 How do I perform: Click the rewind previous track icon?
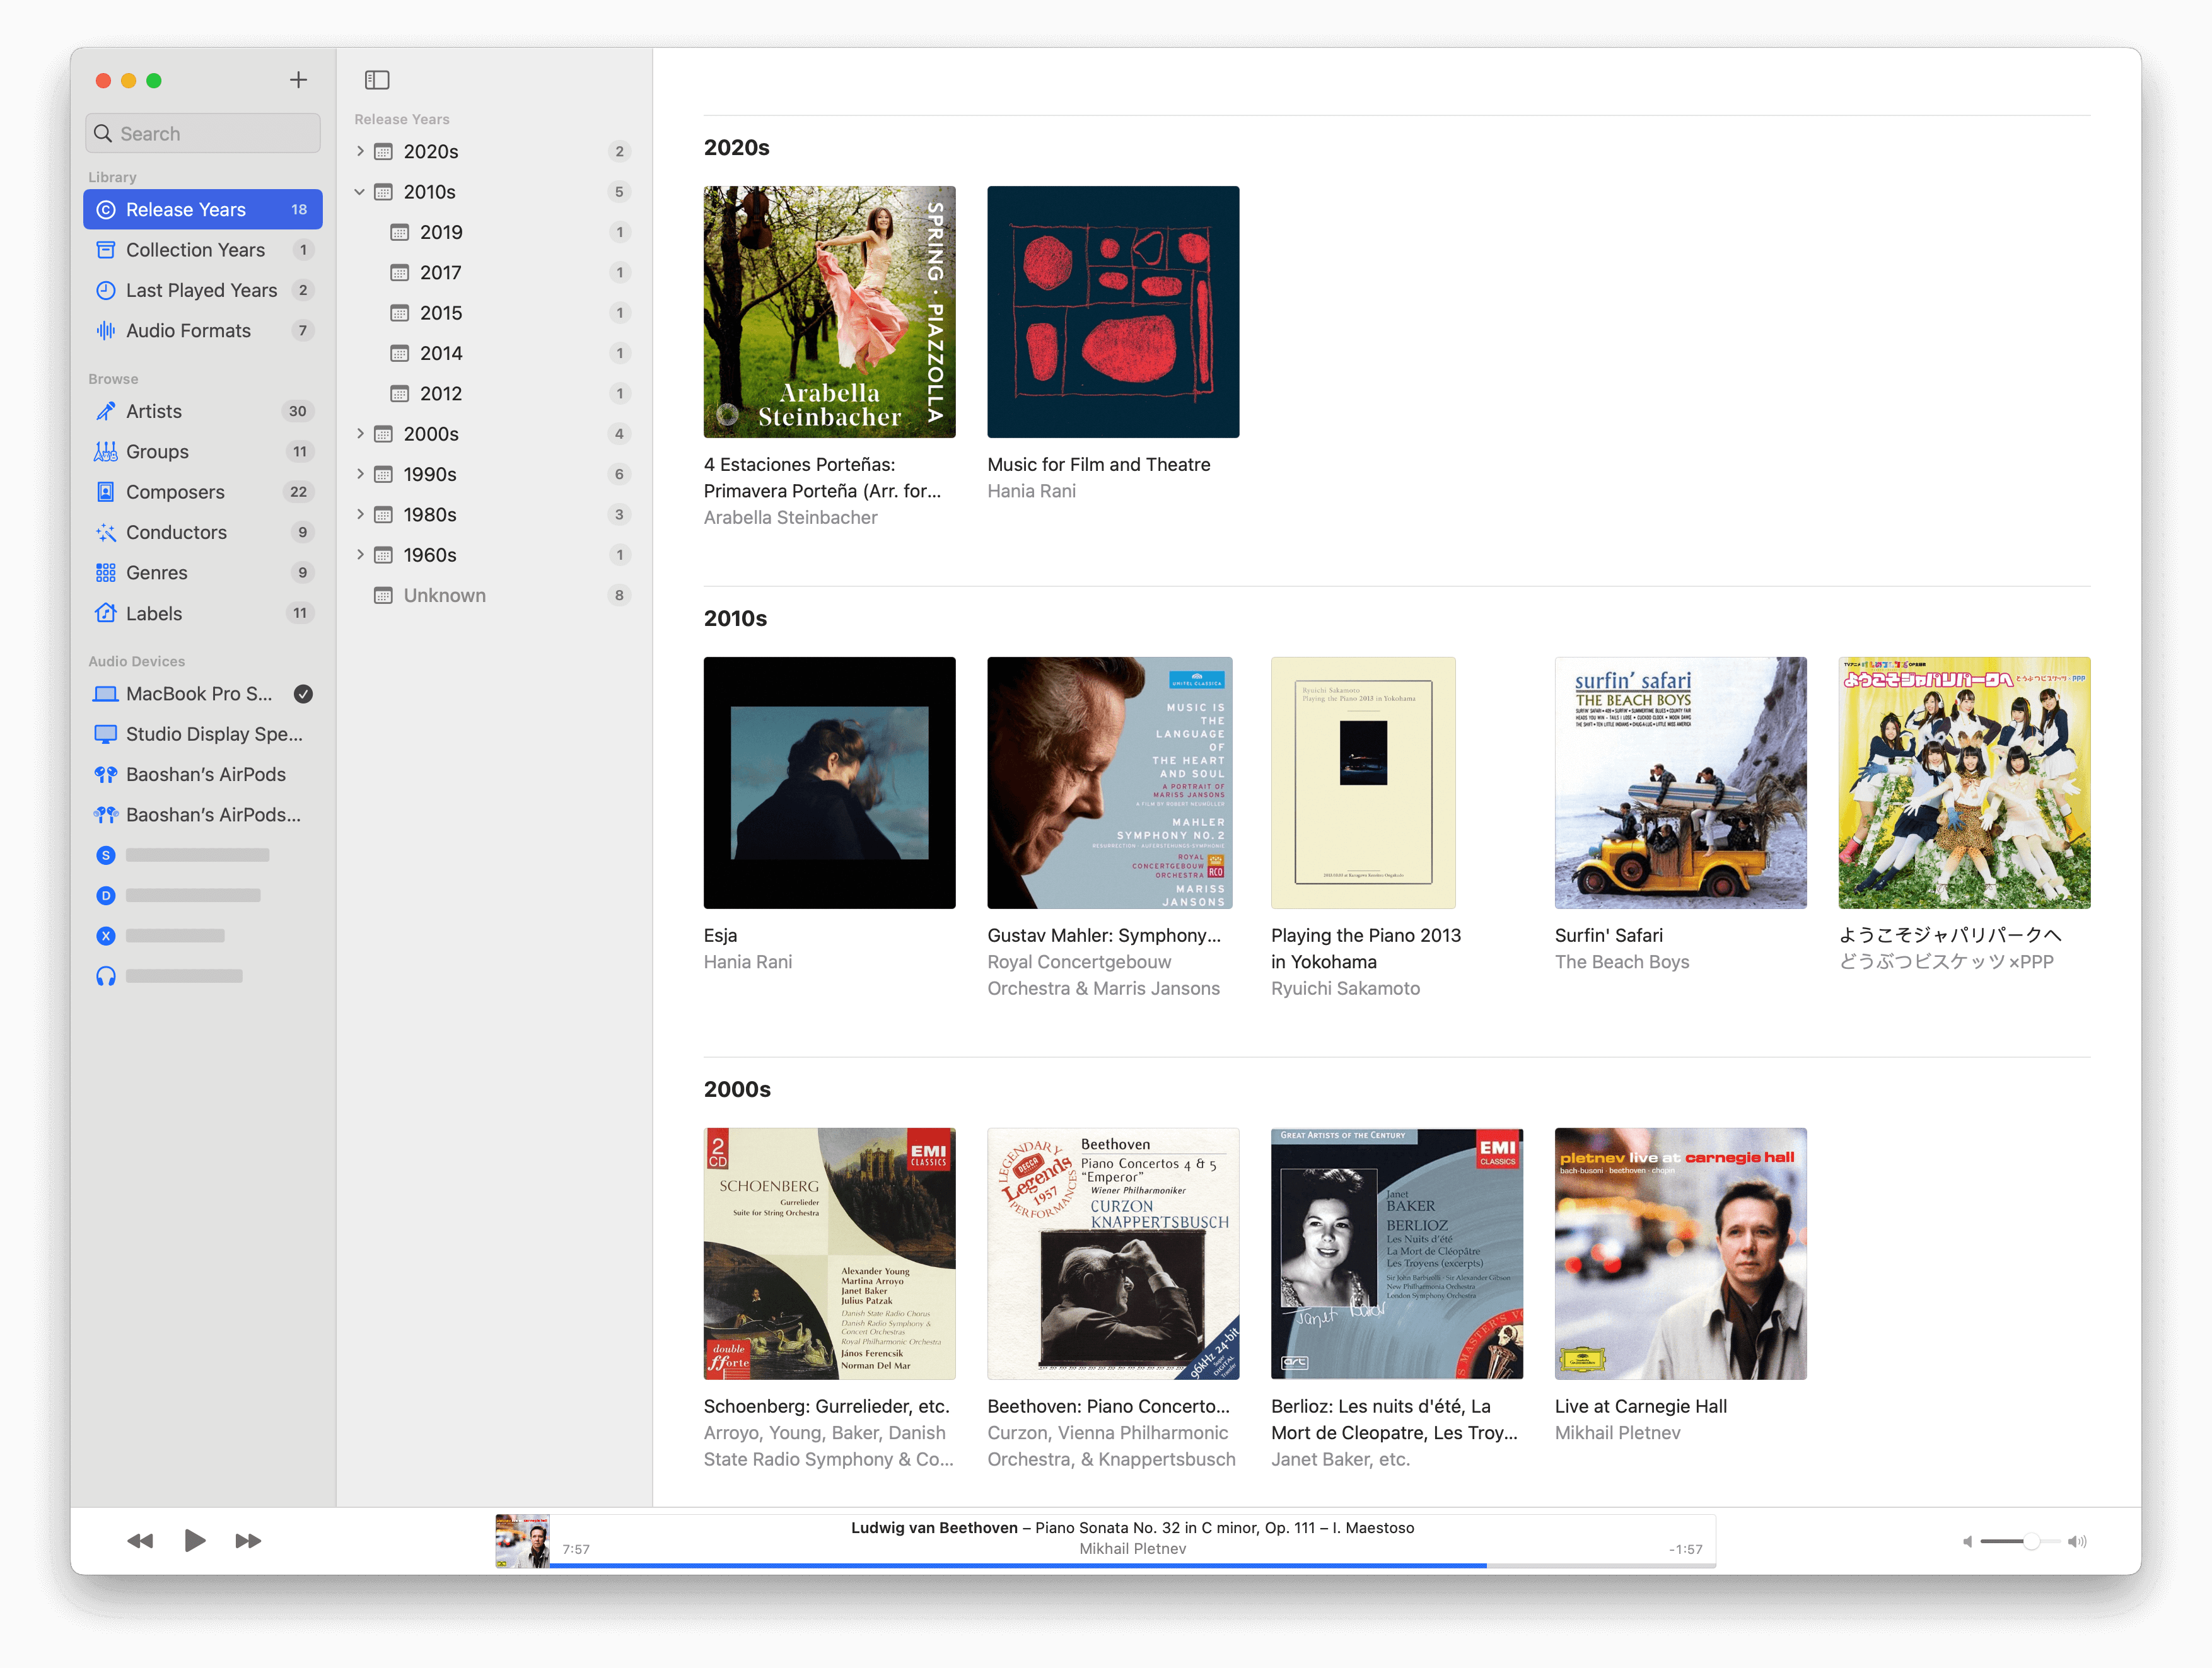click(x=140, y=1541)
